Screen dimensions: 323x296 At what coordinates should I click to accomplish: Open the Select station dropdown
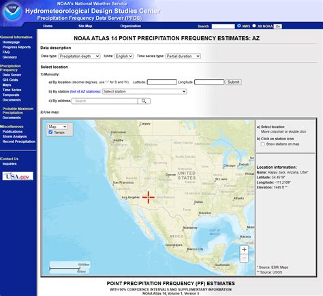144,91
